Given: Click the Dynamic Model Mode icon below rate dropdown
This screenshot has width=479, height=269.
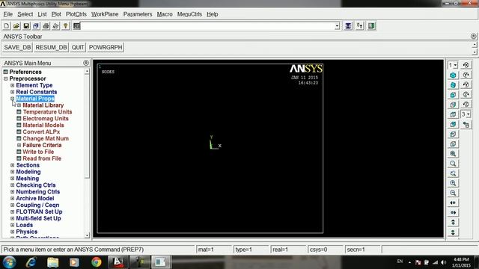Looking at the screenshot, I should pyautogui.click(x=466, y=125).
